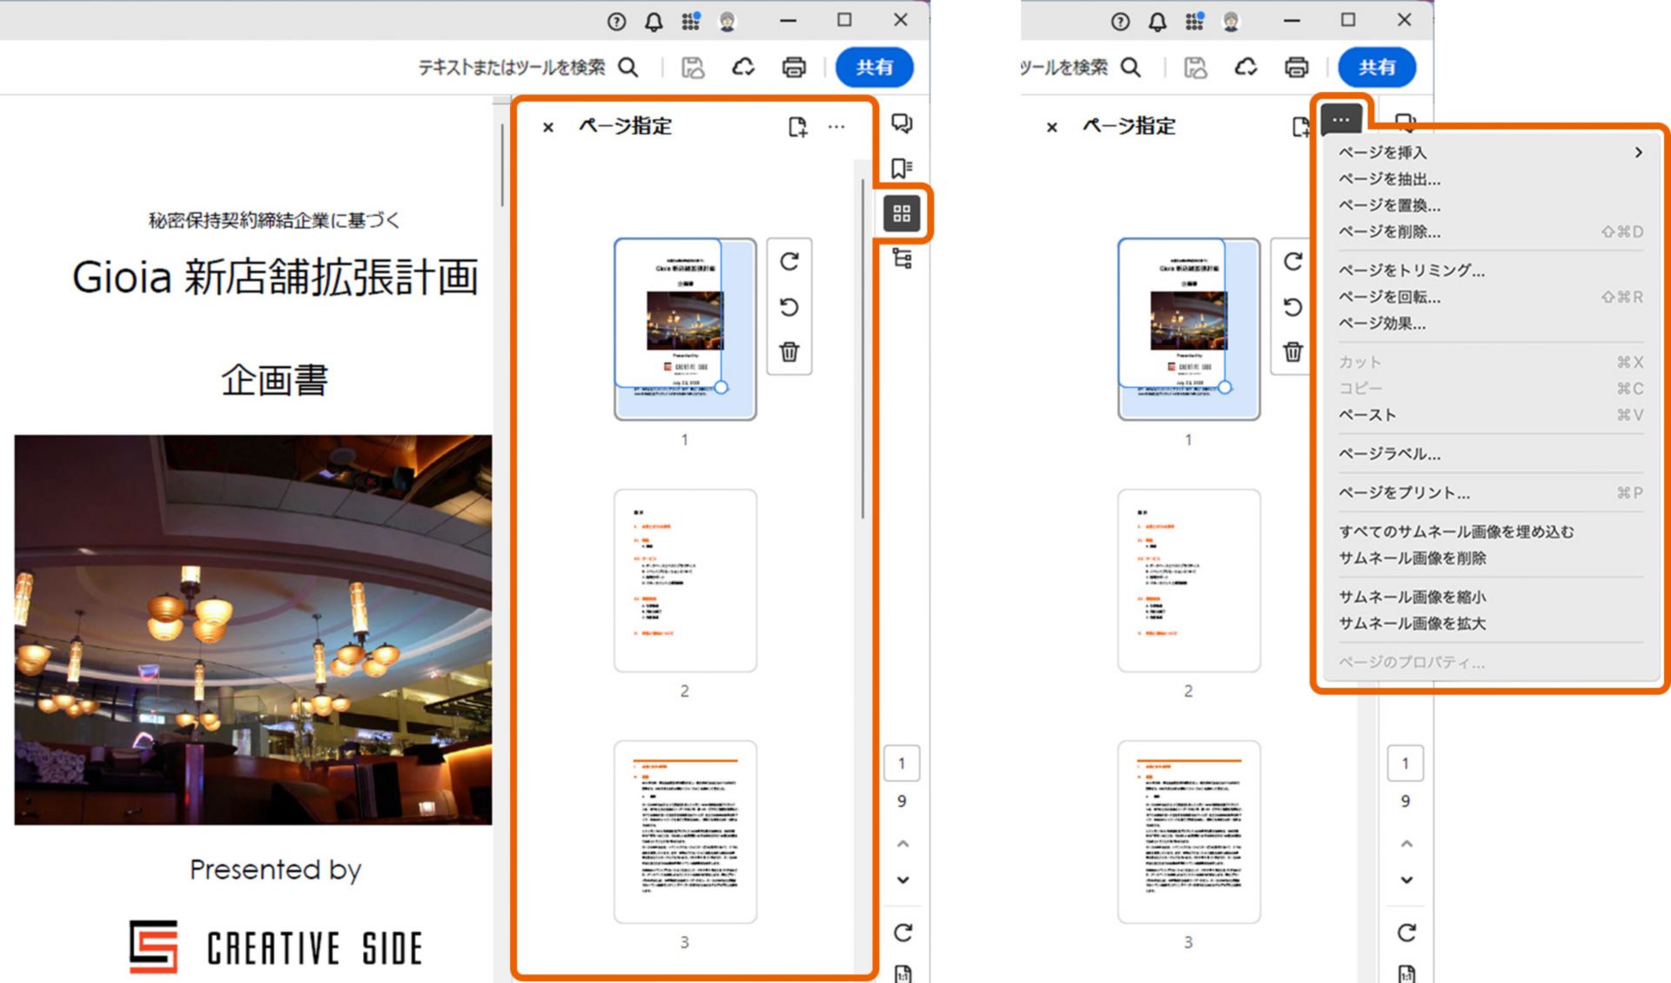The height and width of the screenshot is (983, 1671).
Task: Click the blue 共有 share button
Action: (x=874, y=67)
